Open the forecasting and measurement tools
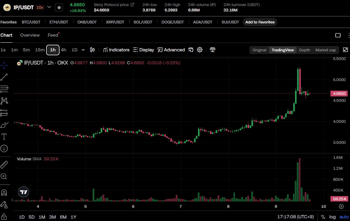Image resolution: width=350 pixels, height=221 pixels. click(x=4, y=113)
